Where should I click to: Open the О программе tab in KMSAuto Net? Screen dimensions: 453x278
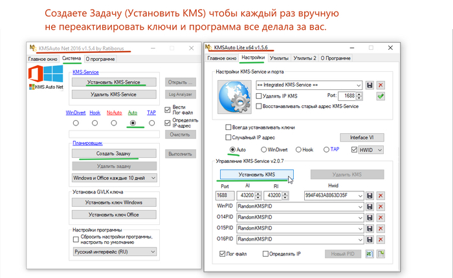[100, 59]
